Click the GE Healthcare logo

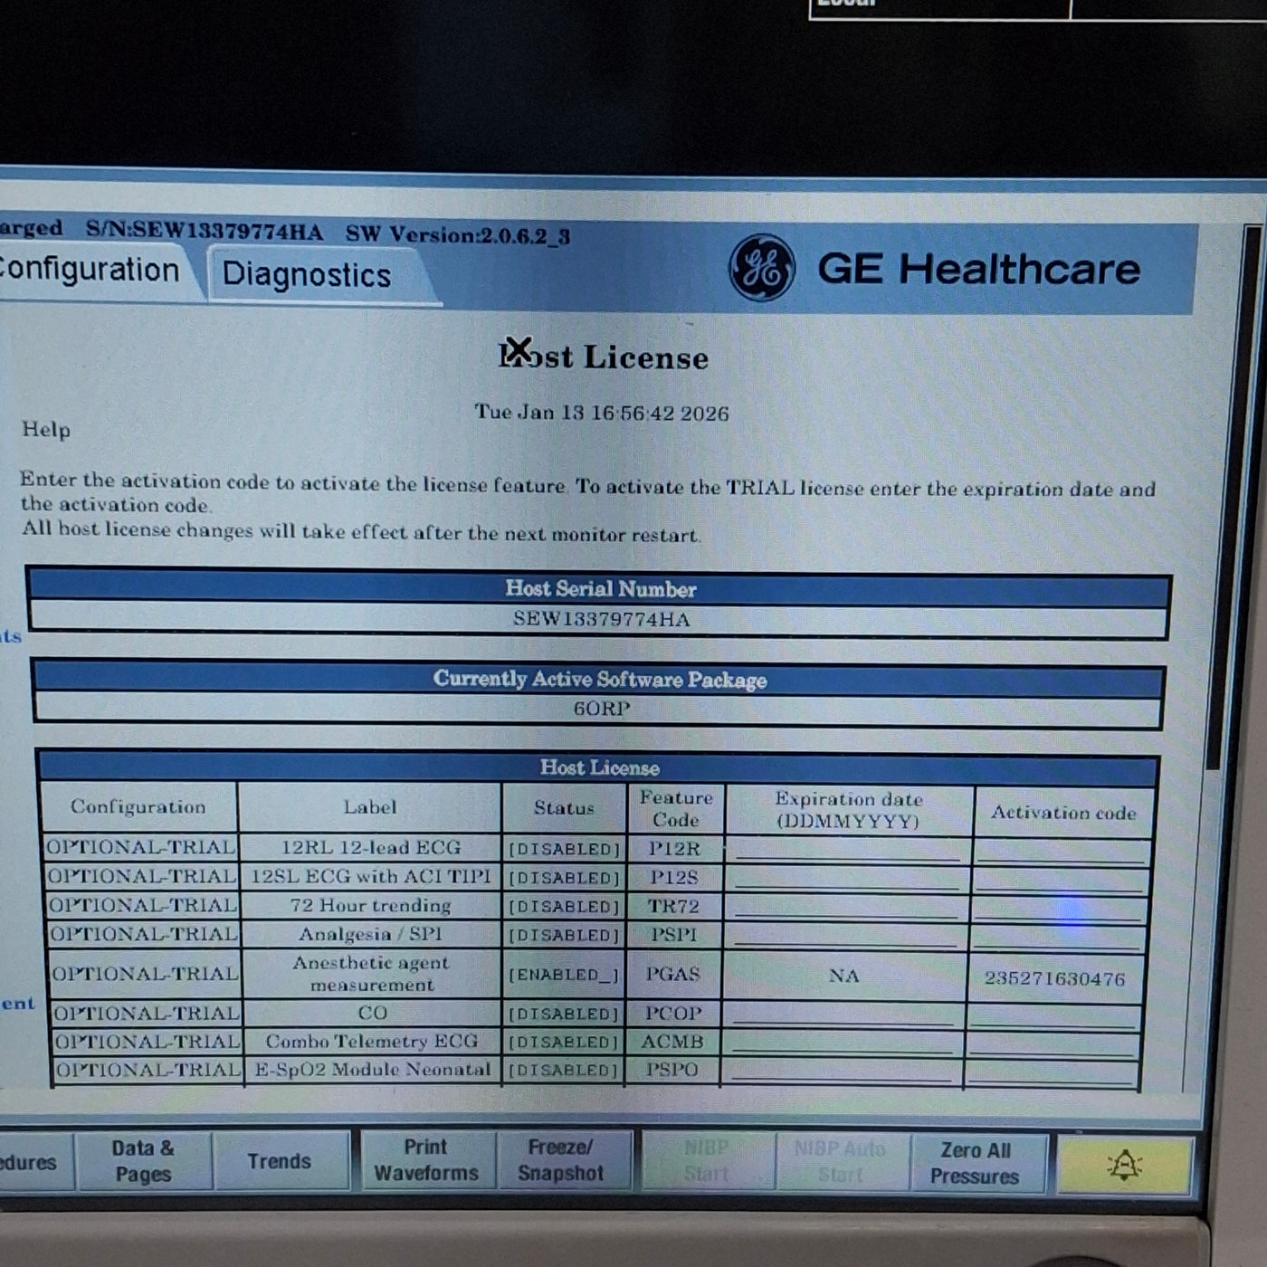pos(762,270)
